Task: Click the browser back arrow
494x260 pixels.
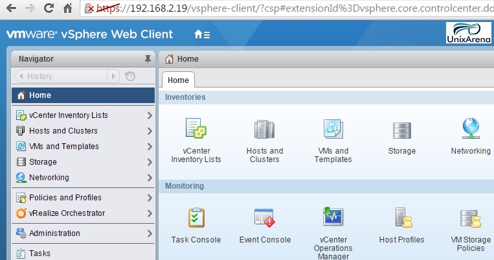Action: coord(11,8)
